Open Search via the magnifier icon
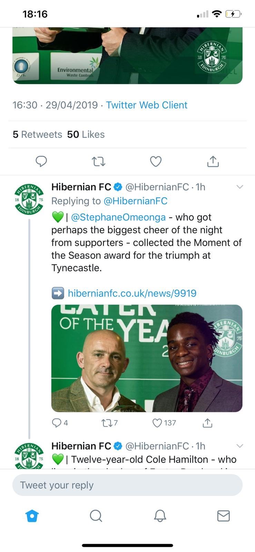The image size is (255, 552). point(96,516)
